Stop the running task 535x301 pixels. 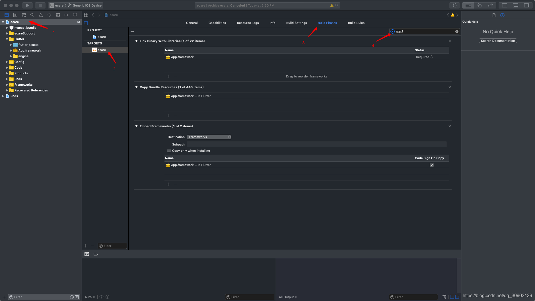[40, 5]
